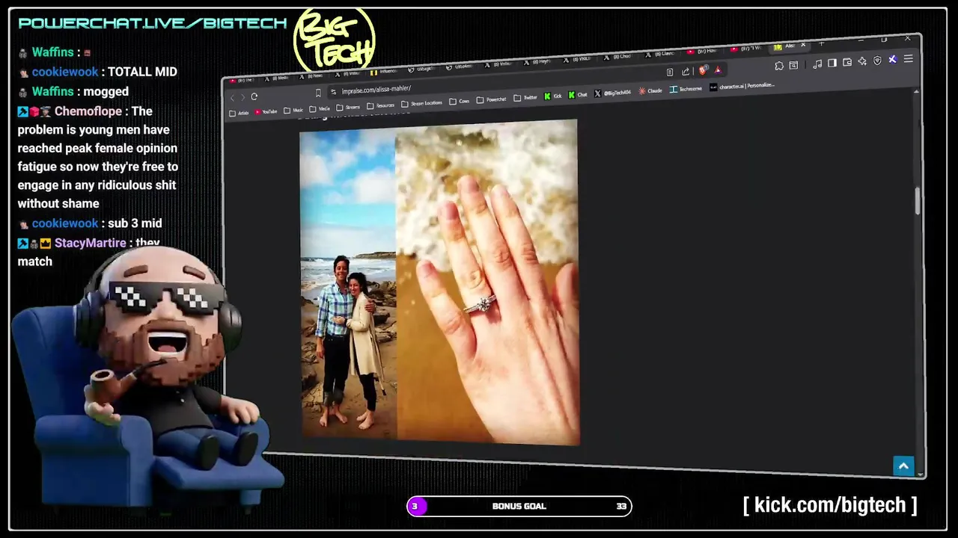The height and width of the screenshot is (538, 958).
Task: Open the YouTube bookmark
Action: [266, 112]
